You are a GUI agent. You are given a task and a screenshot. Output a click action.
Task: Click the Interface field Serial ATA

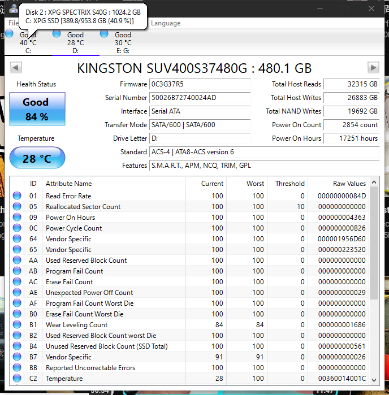[x=200, y=111]
